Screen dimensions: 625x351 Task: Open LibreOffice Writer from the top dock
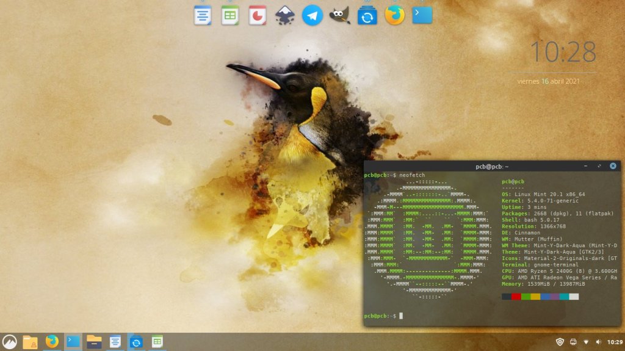click(203, 15)
